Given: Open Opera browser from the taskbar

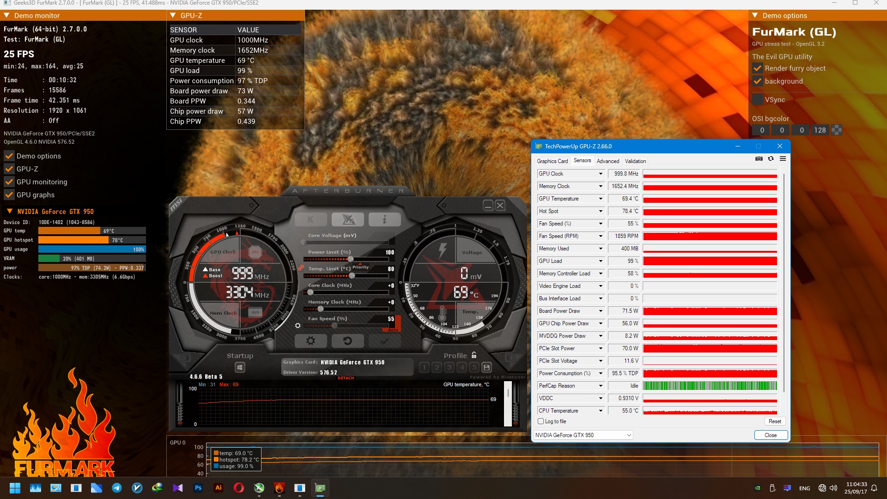Looking at the screenshot, I should click(x=239, y=488).
